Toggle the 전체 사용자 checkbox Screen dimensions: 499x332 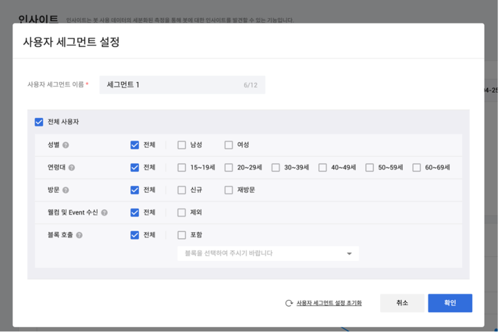39,122
